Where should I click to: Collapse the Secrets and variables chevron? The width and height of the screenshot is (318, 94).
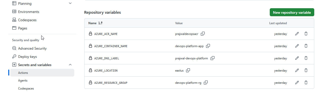(x=70, y=65)
